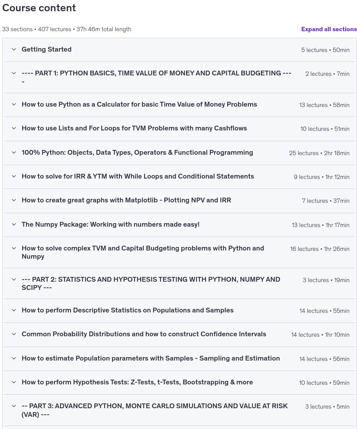This screenshot has width=357, height=429.
Task: Open chevron beside PART 2 Statistics section
Action: pos(14,279)
